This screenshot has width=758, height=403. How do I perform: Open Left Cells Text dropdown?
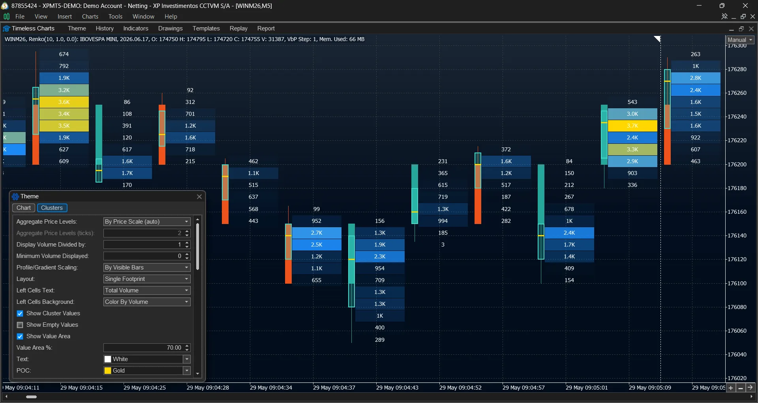[x=147, y=290]
